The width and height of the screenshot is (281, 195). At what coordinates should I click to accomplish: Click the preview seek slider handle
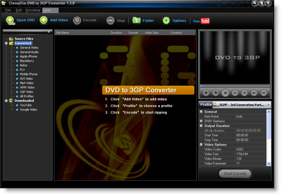[x=201, y=86]
